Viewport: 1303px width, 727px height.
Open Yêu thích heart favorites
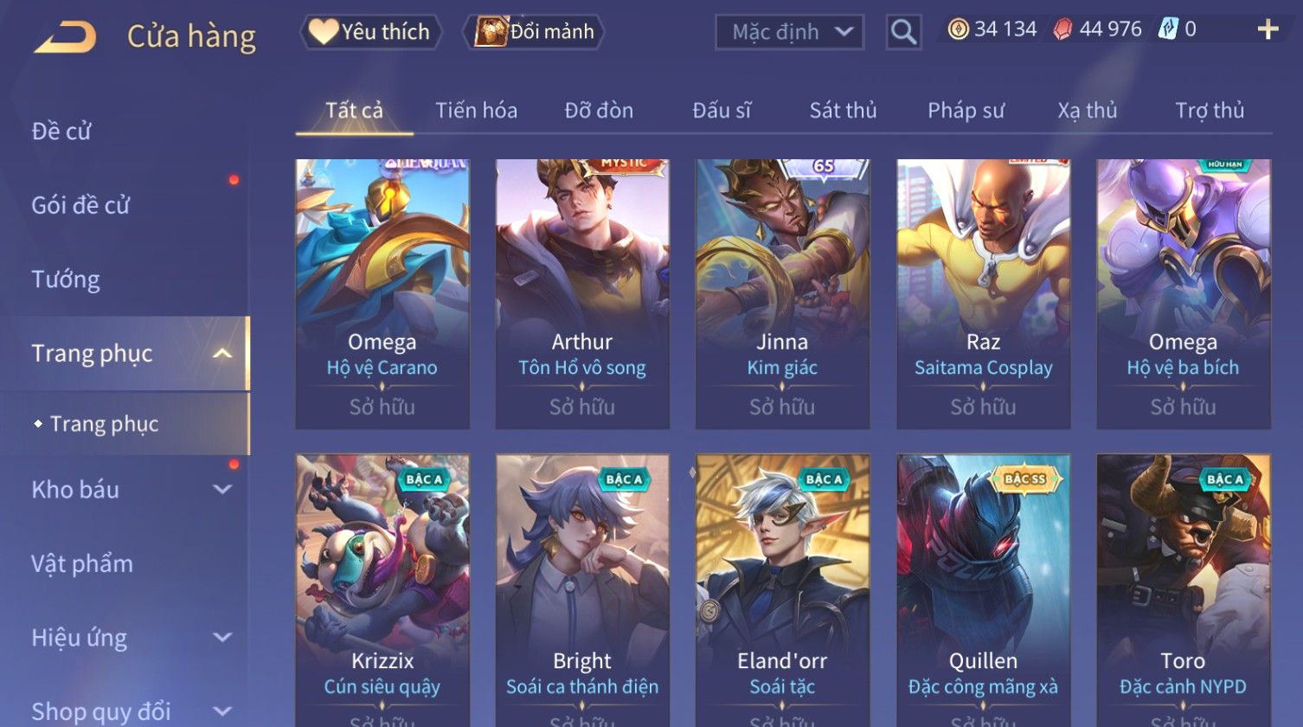tap(371, 32)
